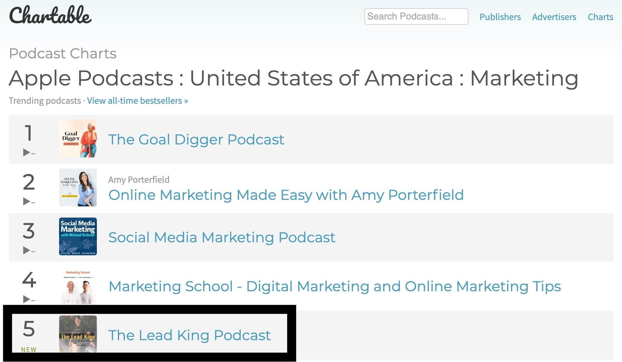Viewport: 622px width, 362px height.
Task: View all-time bestsellers link
Action: [x=137, y=101]
